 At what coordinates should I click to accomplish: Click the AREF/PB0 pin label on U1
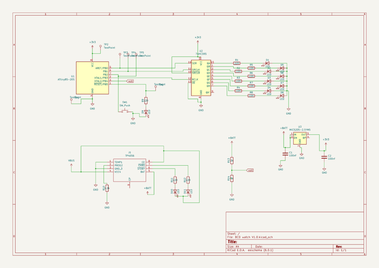[x=101, y=68]
